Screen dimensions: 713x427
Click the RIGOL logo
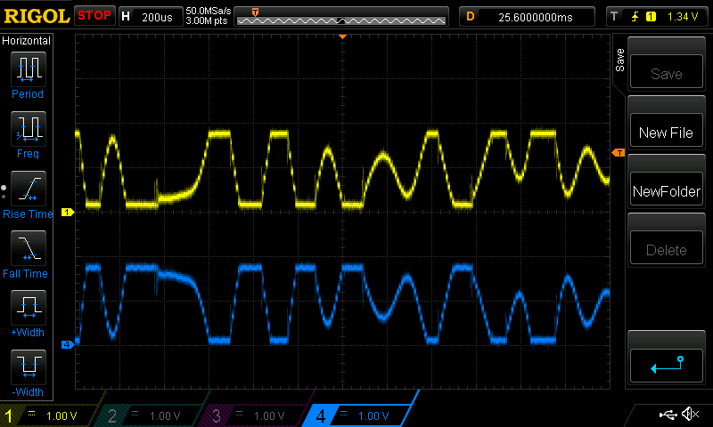(37, 16)
